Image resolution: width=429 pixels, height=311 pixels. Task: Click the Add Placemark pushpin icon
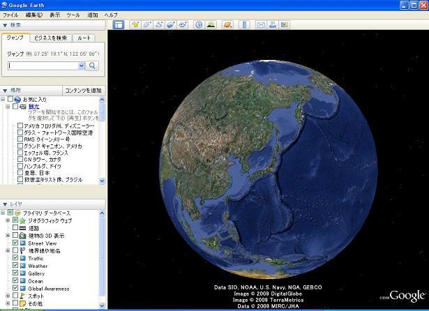(135, 25)
